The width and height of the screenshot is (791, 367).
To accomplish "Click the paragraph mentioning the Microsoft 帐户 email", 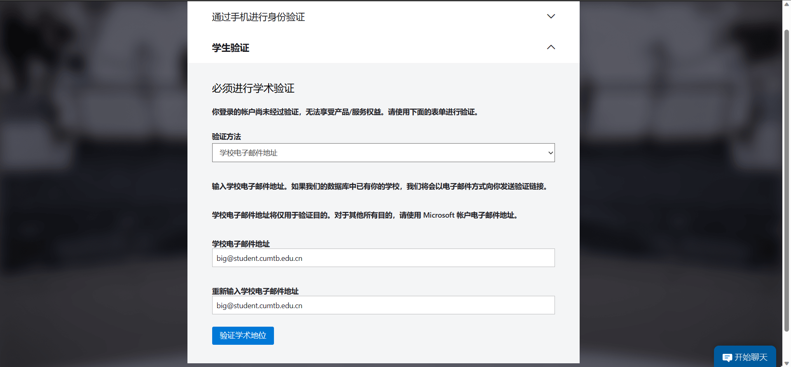I will (365, 215).
